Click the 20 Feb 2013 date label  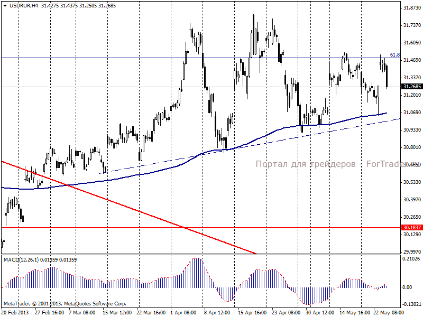coord(15,313)
